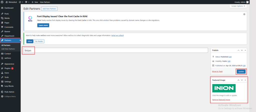Image resolution: width=256 pixels, height=112 pixels.
Task: Expand the Screen Options dropdown
Action: [x=238, y=6]
